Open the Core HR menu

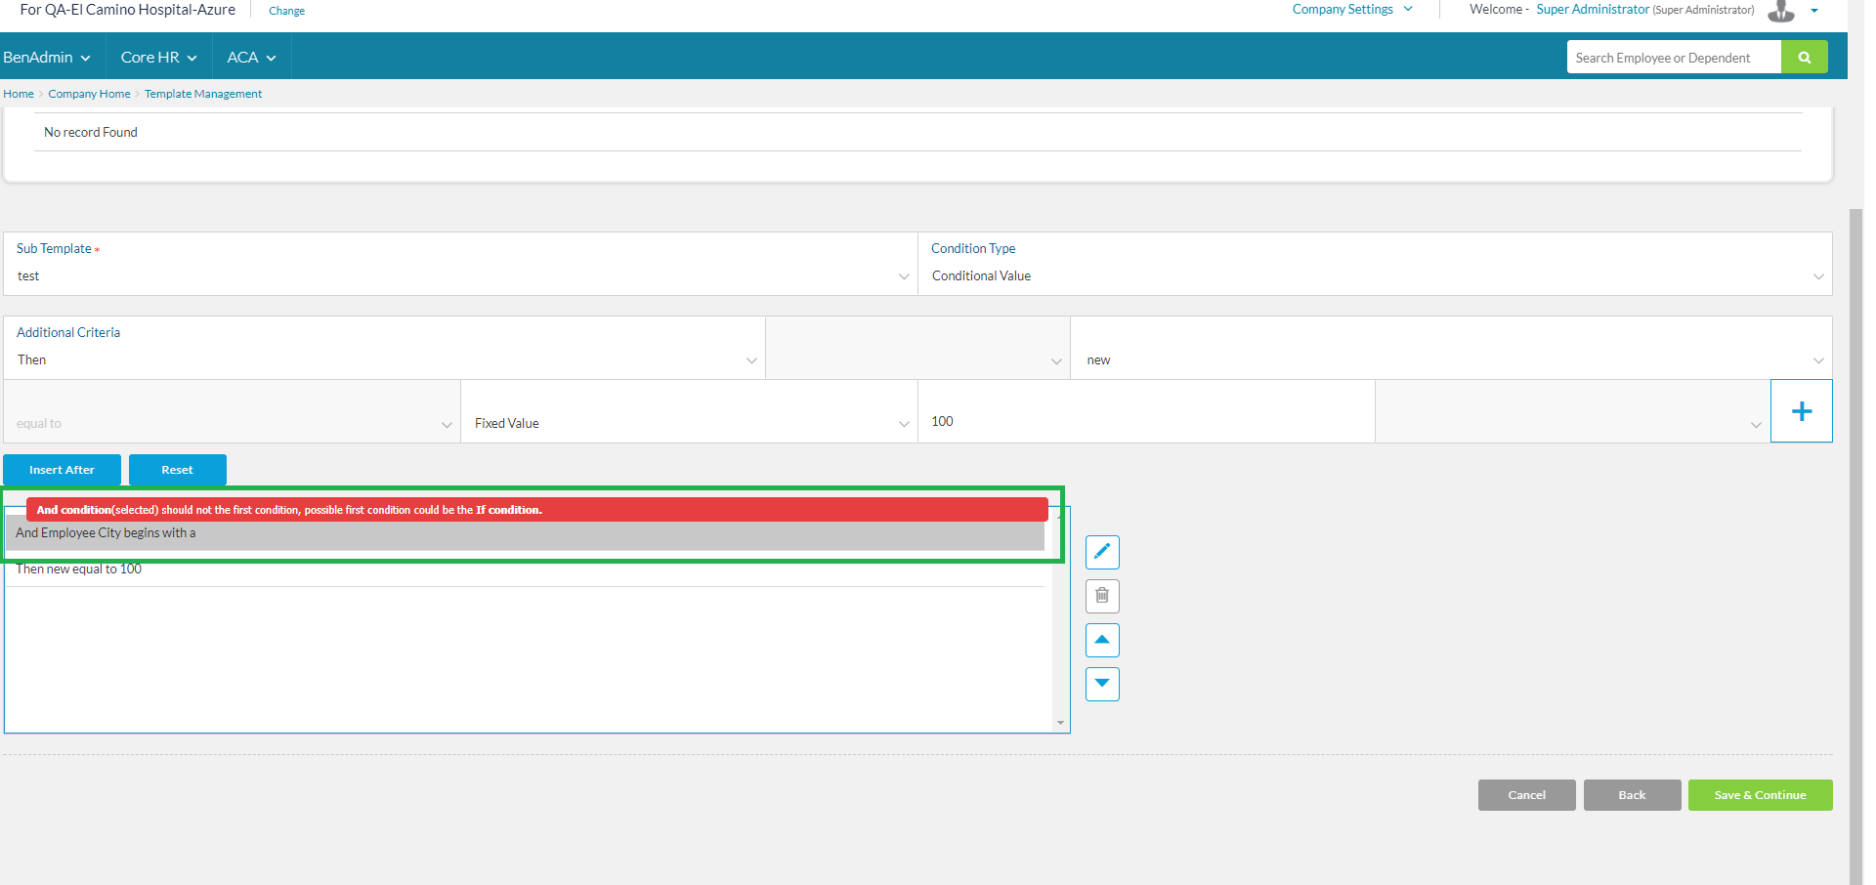(x=158, y=58)
